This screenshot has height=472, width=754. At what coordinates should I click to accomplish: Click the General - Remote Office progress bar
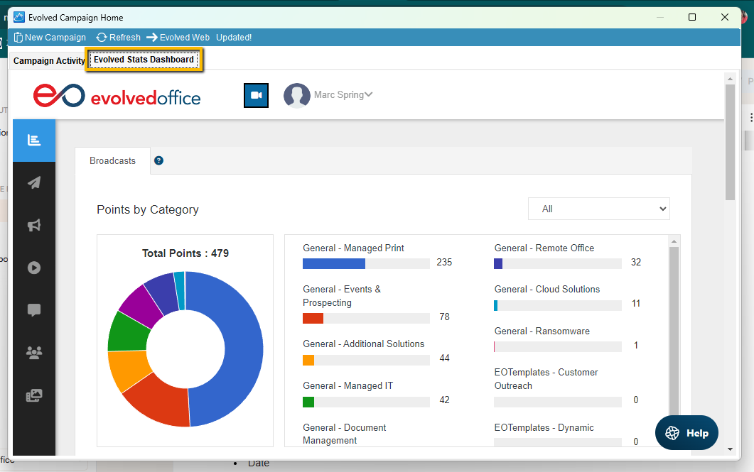pyautogui.click(x=558, y=263)
